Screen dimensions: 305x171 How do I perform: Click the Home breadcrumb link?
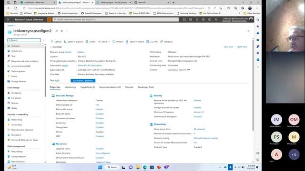10,26
